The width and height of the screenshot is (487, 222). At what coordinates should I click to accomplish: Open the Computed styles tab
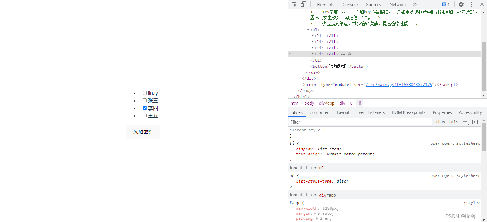tap(319, 112)
